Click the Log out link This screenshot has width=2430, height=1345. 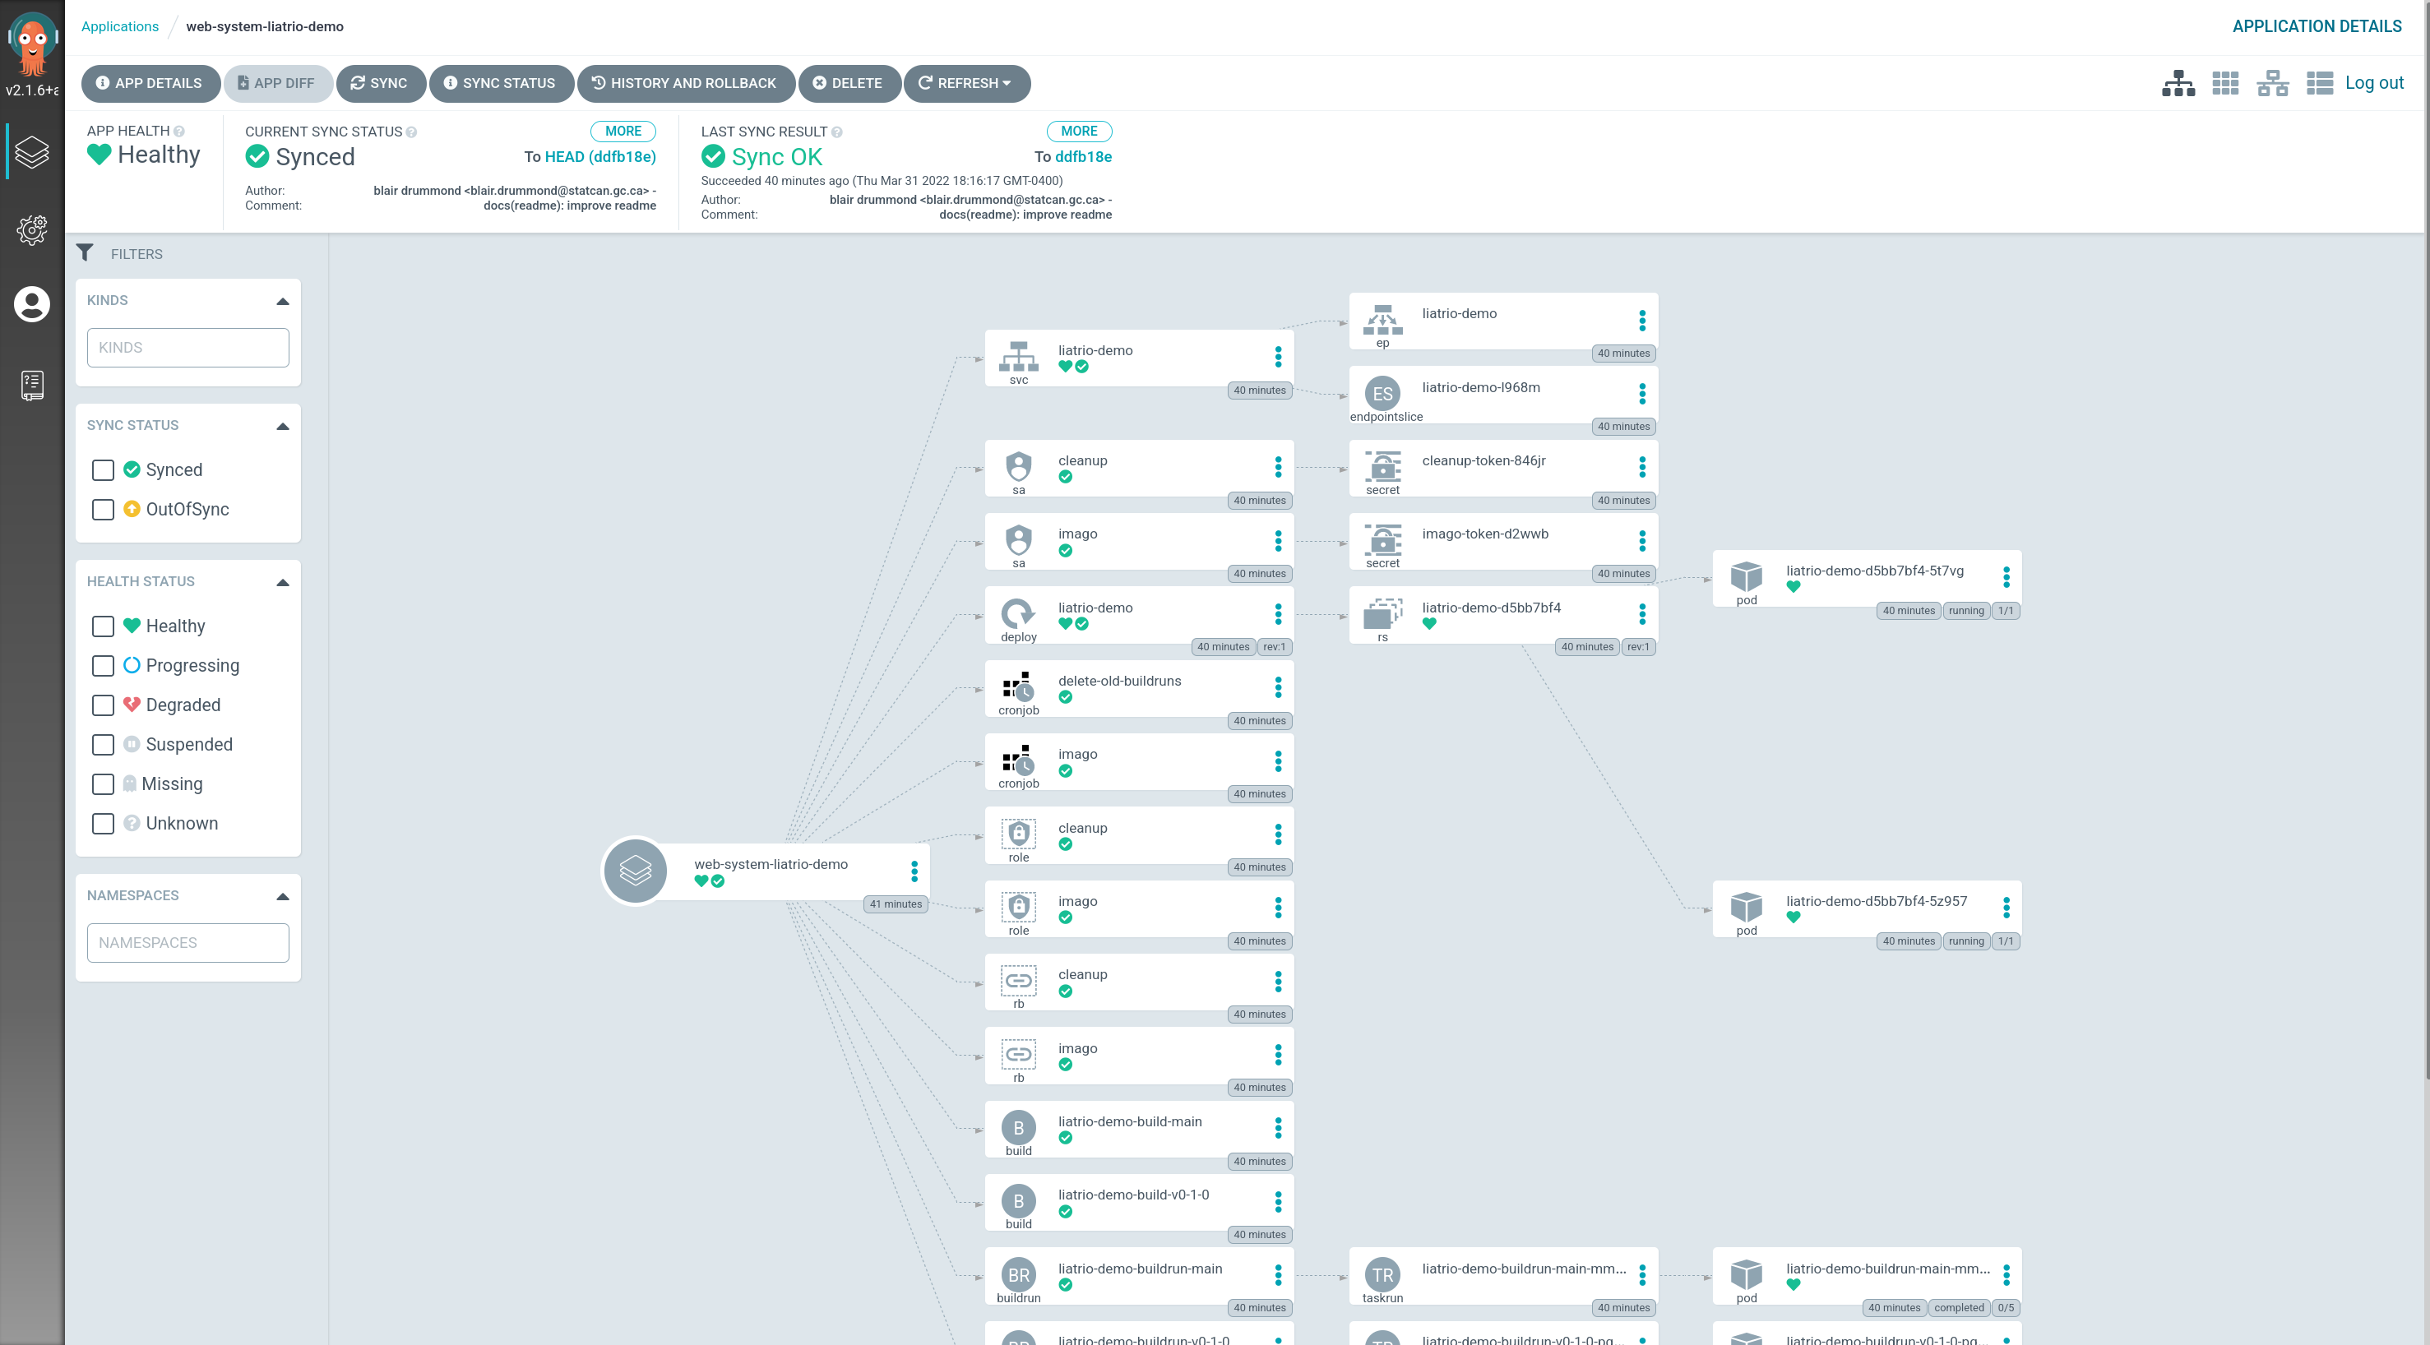[2373, 83]
